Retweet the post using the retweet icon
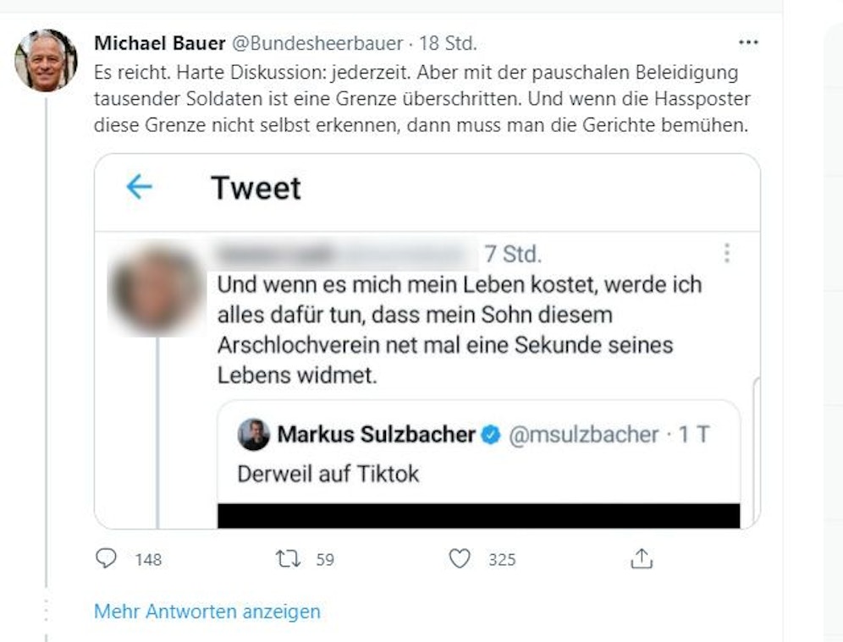Viewport: 843px width, 642px height. coord(287,559)
